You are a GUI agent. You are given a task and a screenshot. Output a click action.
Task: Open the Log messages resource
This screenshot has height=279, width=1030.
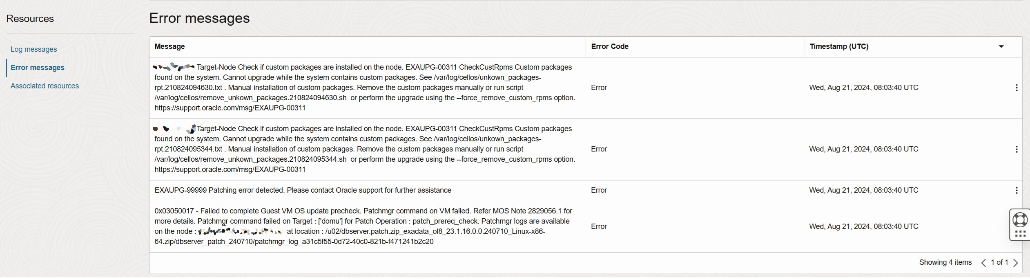click(x=33, y=49)
